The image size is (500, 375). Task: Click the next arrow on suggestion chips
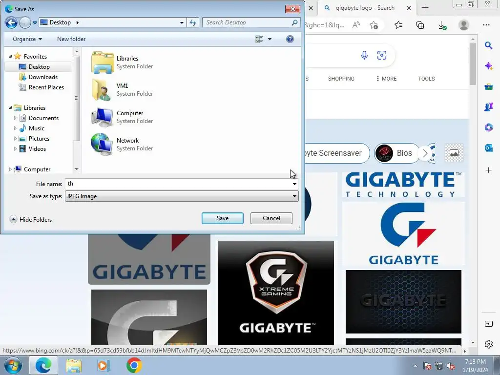click(x=425, y=153)
